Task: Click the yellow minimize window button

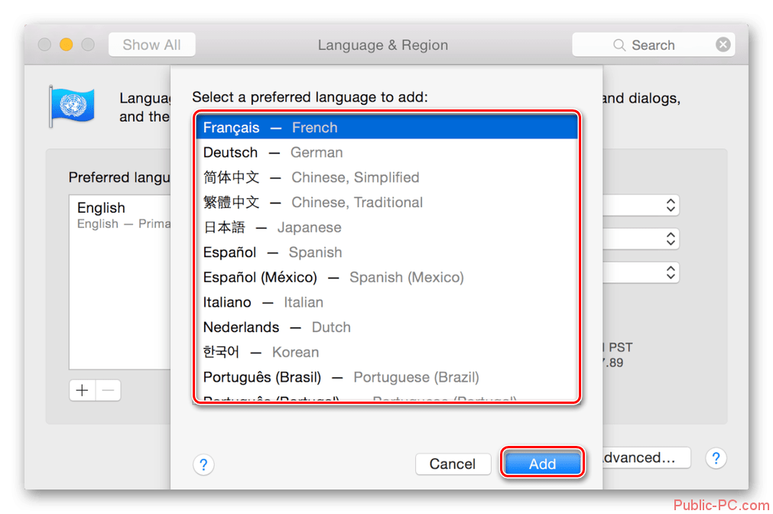Action: [x=67, y=44]
